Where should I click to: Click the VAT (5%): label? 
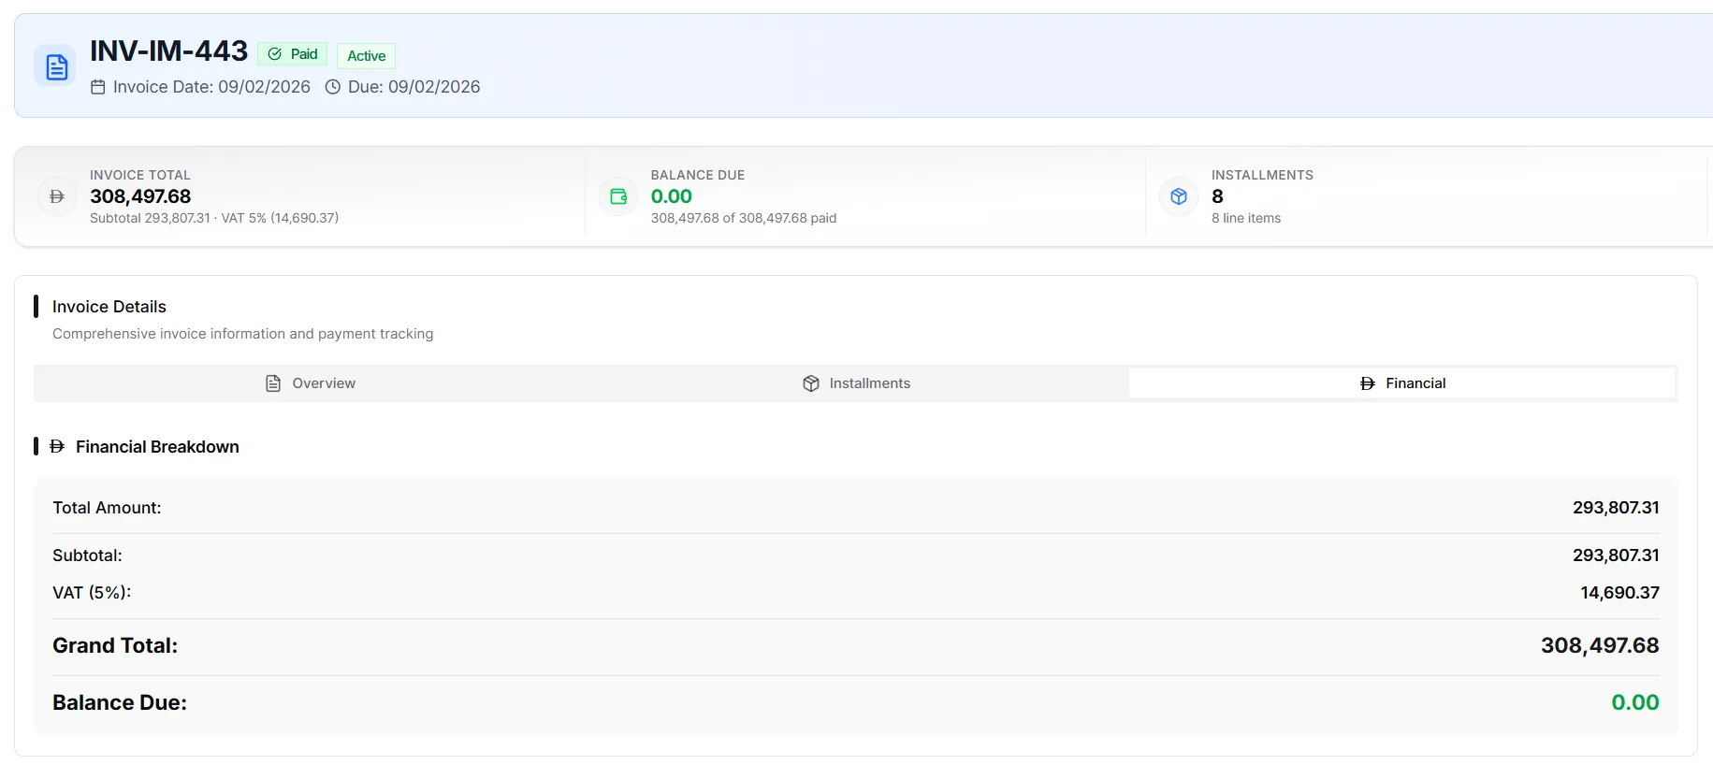(x=92, y=593)
